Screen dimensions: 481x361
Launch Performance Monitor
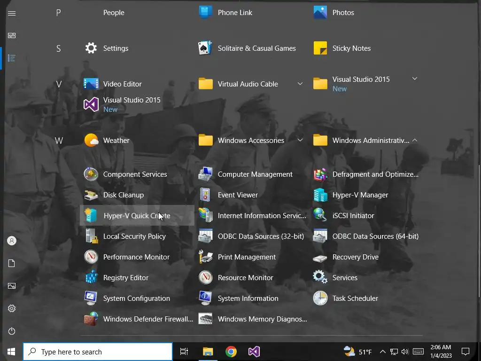point(137,257)
